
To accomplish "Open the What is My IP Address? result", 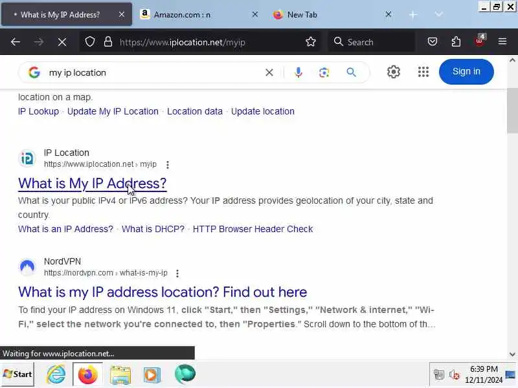I will (92, 184).
